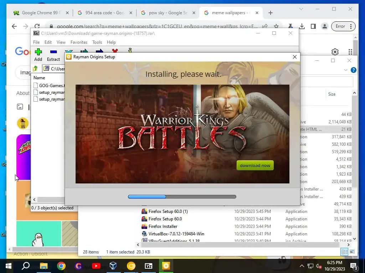Open taskbar search icon
Image resolution: width=365 pixels, height=273 pixels.
26,266
